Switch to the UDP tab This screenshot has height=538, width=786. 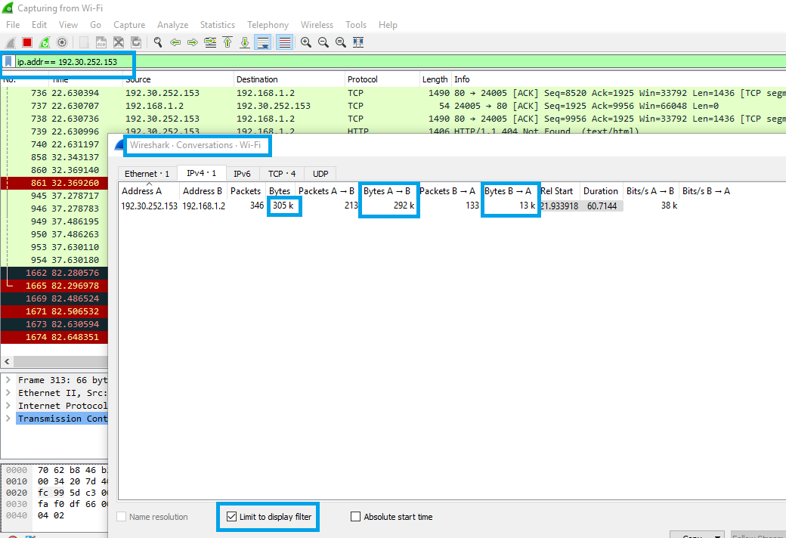[320, 174]
